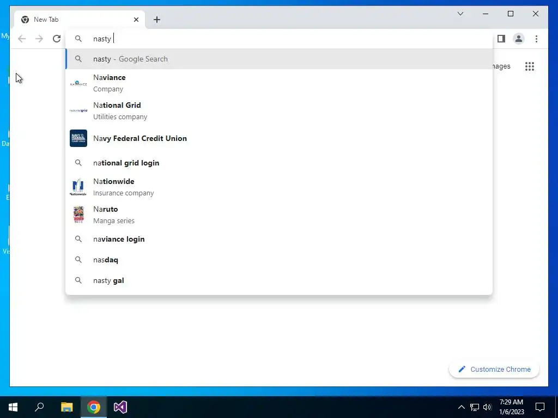
Task: Click the forward navigation arrow
Action: click(x=39, y=39)
